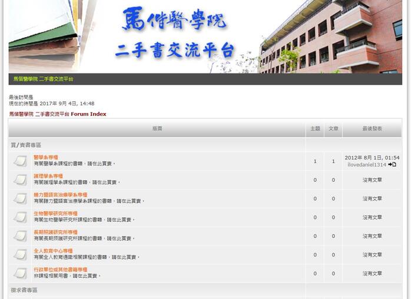Click the description 有關全人教育通識相關課程的書籍
The image size is (412, 299).
pos(87,257)
